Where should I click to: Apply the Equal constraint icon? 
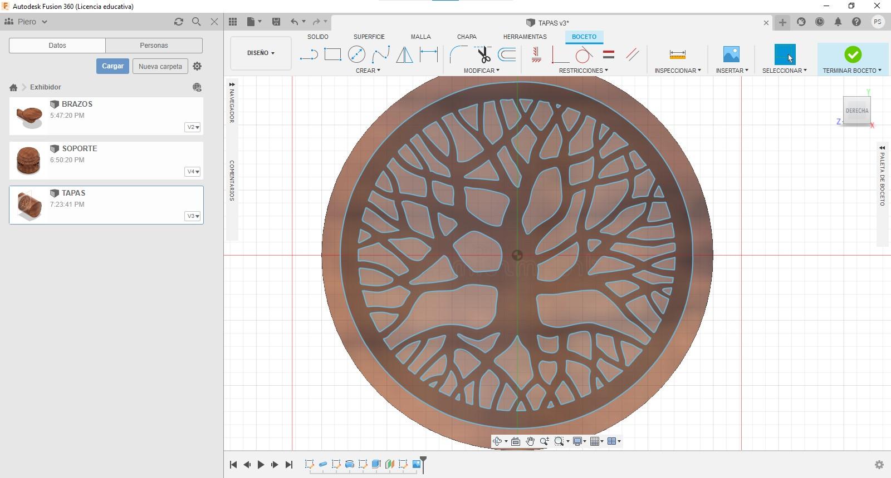click(x=609, y=54)
